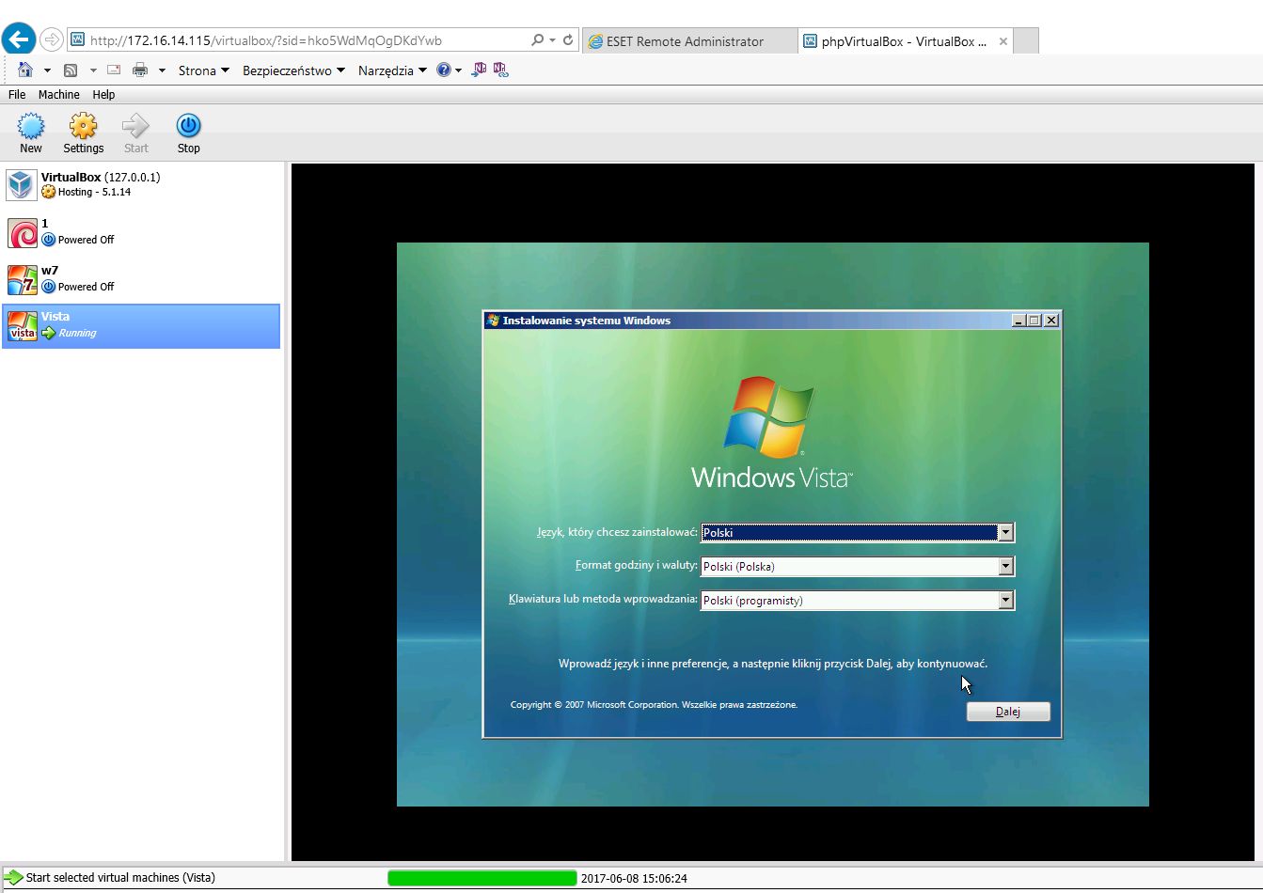This screenshot has width=1263, height=893.
Task: Click the green arrow icon in status bar
Action: pos(13,878)
